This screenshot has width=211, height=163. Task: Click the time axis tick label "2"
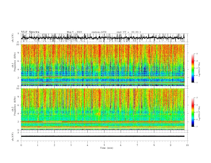point(54,145)
